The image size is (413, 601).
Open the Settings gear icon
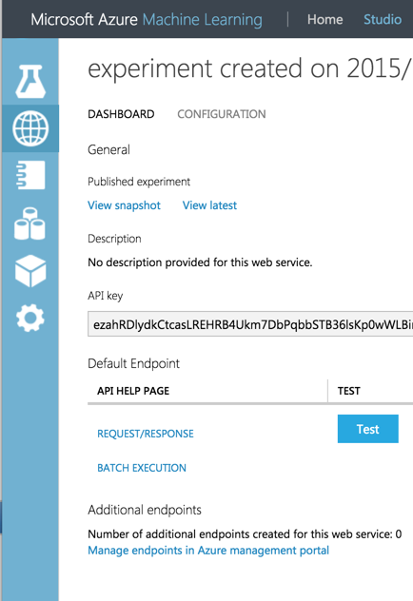click(30, 319)
